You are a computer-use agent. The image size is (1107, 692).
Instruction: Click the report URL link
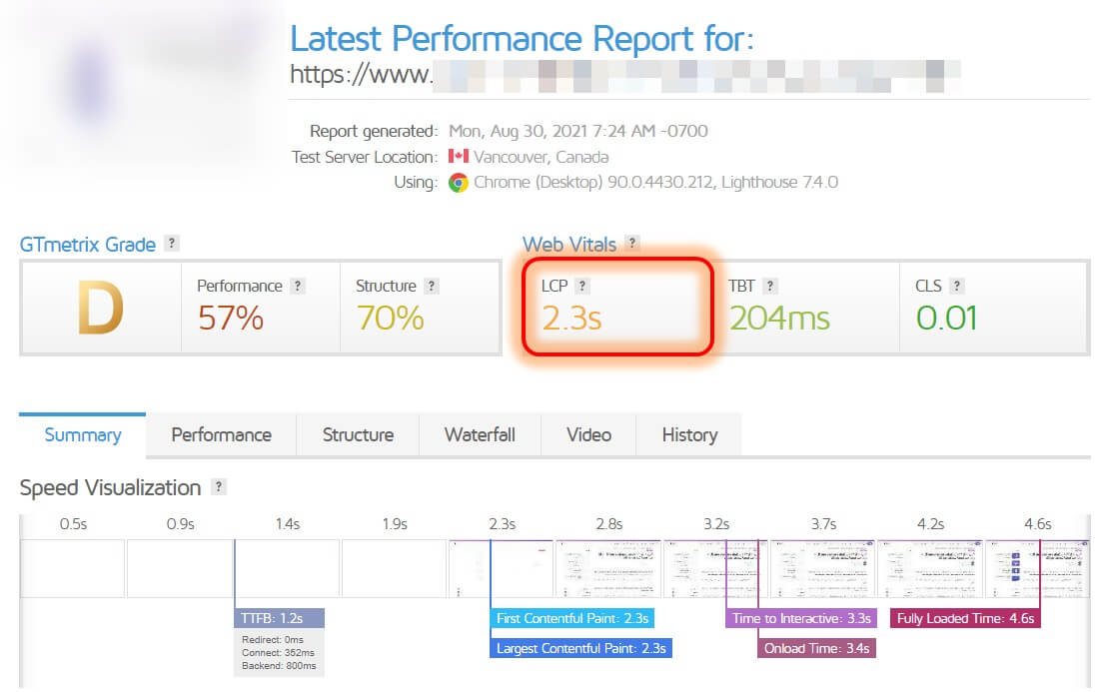tap(625, 75)
